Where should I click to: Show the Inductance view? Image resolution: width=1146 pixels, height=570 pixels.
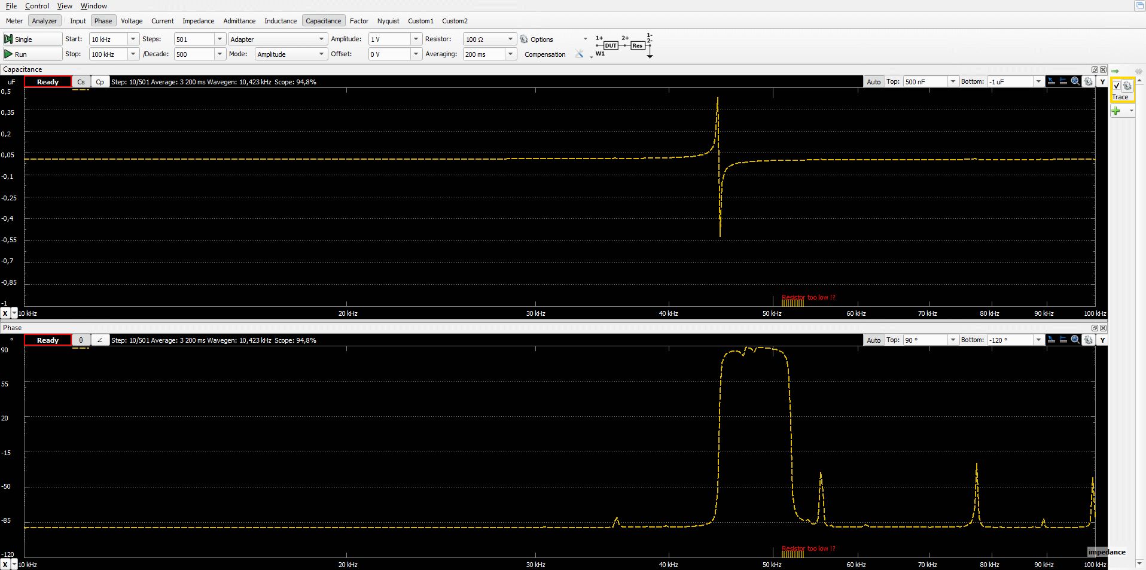point(281,21)
